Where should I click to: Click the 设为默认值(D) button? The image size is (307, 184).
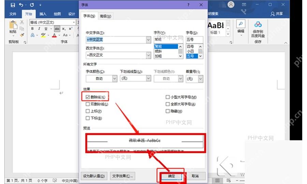pos(94,176)
